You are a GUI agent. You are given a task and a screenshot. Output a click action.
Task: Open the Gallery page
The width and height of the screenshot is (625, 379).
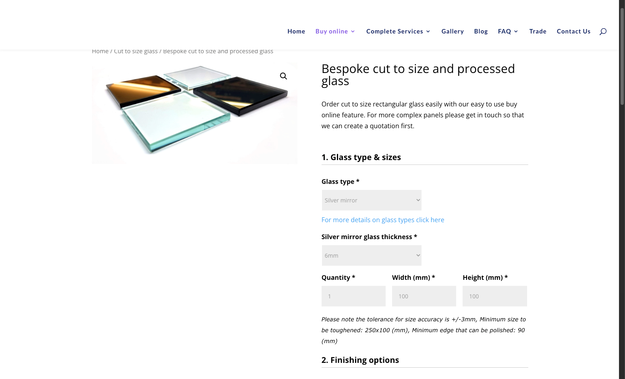tap(453, 31)
